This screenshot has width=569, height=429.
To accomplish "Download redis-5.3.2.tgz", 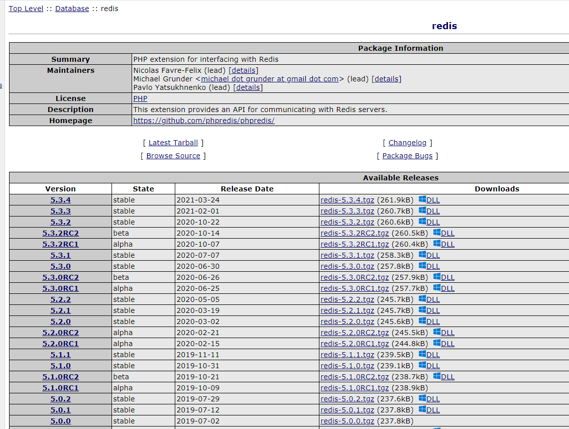I will [348, 222].
